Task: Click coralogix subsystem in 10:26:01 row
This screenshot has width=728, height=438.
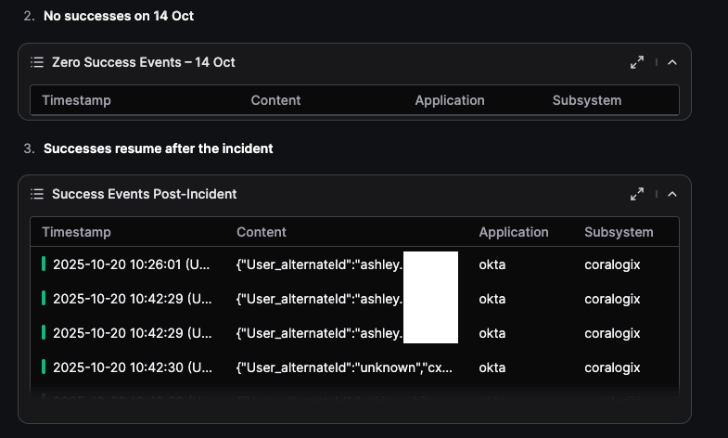Action: tap(612, 264)
